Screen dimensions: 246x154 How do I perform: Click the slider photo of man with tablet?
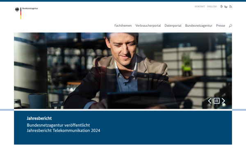click(x=123, y=71)
